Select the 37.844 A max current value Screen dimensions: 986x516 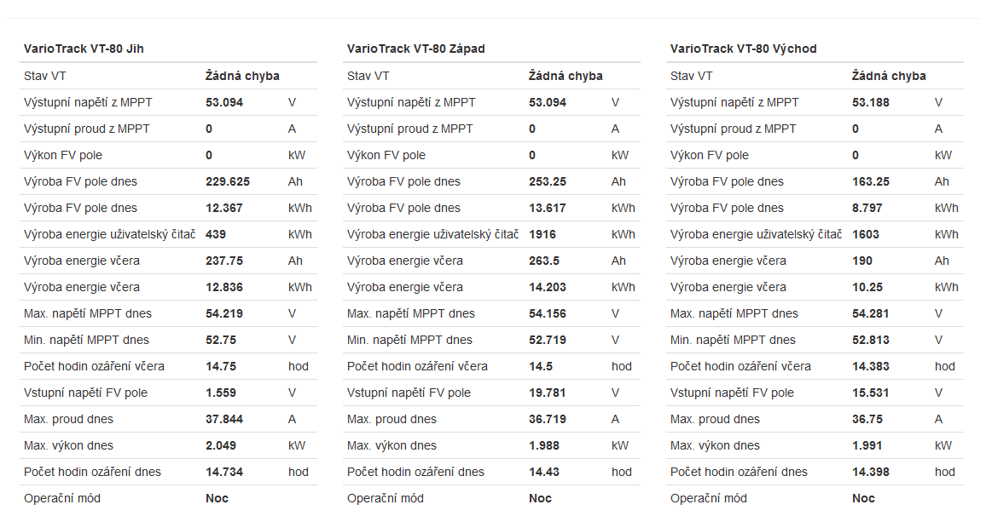pyautogui.click(x=224, y=419)
